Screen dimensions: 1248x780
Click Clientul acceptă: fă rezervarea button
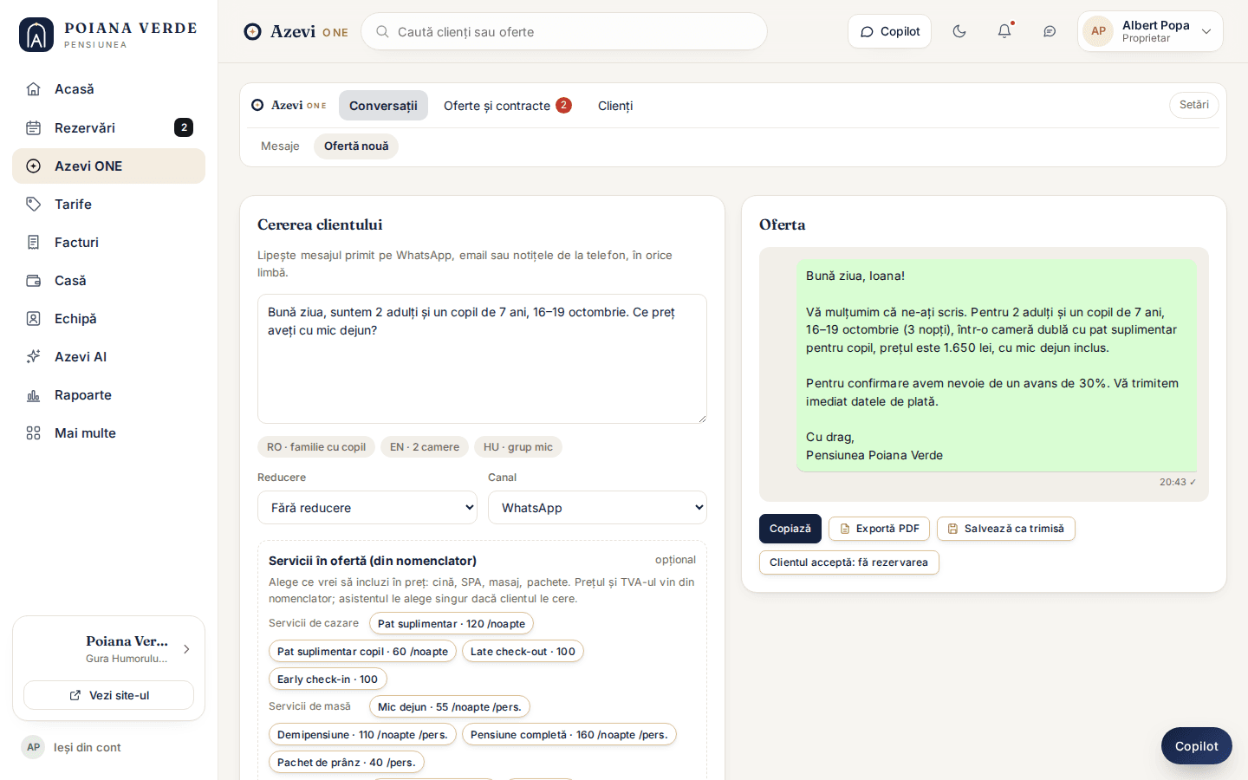[x=849, y=562]
